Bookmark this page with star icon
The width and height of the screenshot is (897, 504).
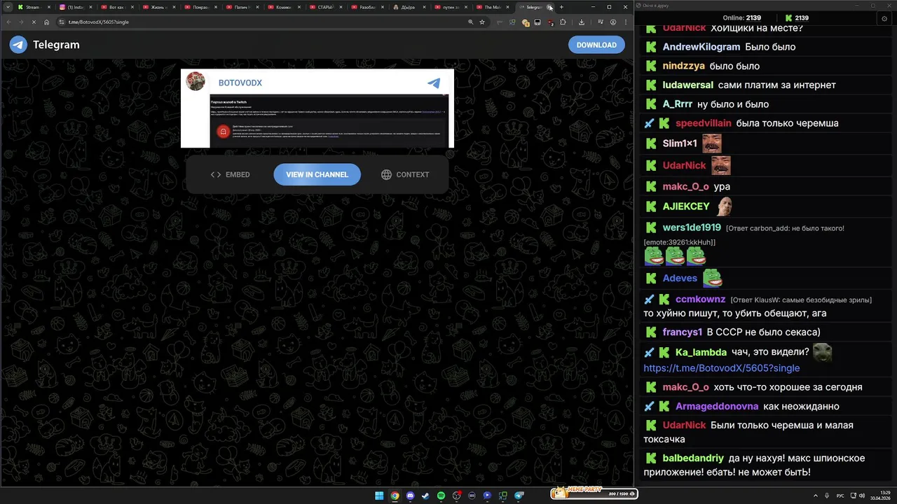coord(482,22)
